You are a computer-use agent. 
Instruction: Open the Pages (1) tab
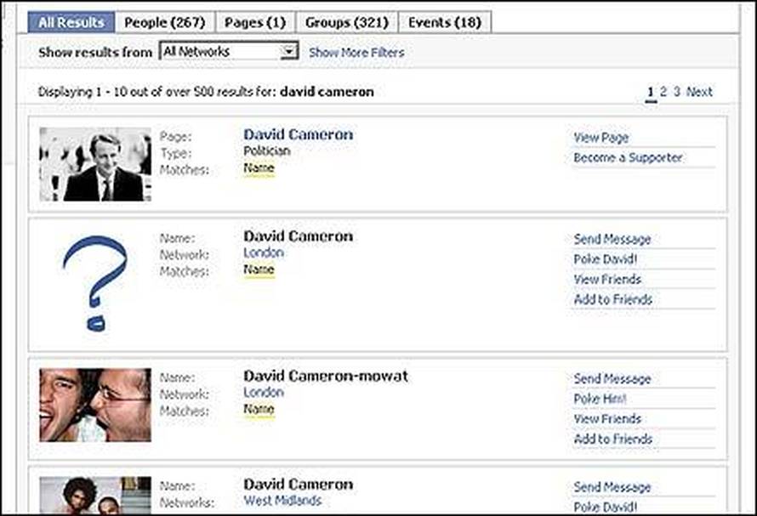tap(254, 22)
